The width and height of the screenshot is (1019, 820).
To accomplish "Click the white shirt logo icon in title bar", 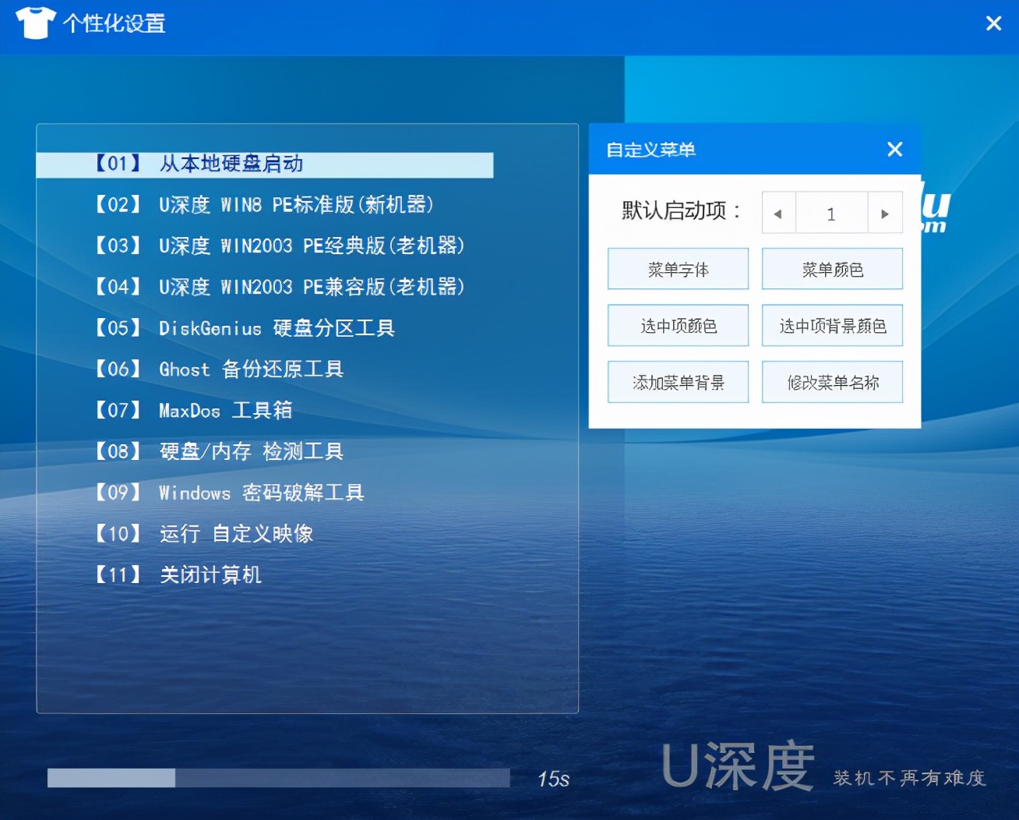I will coord(34,23).
